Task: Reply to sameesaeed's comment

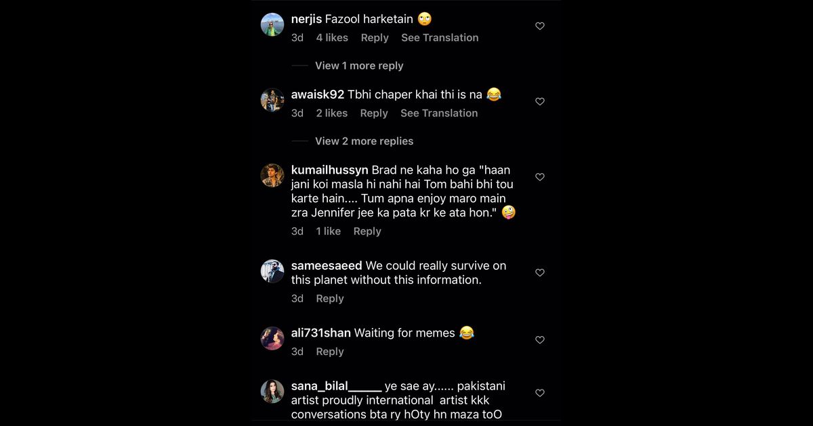Action: point(330,299)
